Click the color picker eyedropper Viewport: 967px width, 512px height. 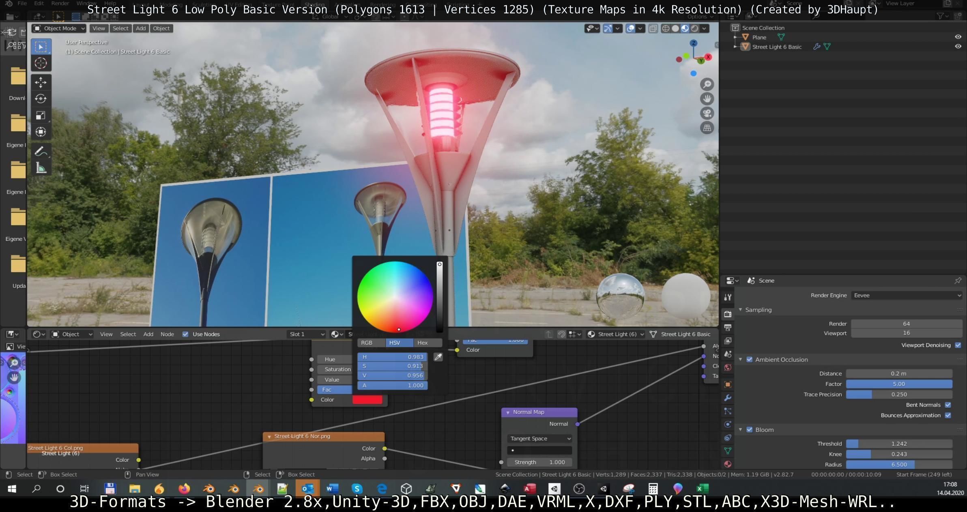tap(438, 357)
